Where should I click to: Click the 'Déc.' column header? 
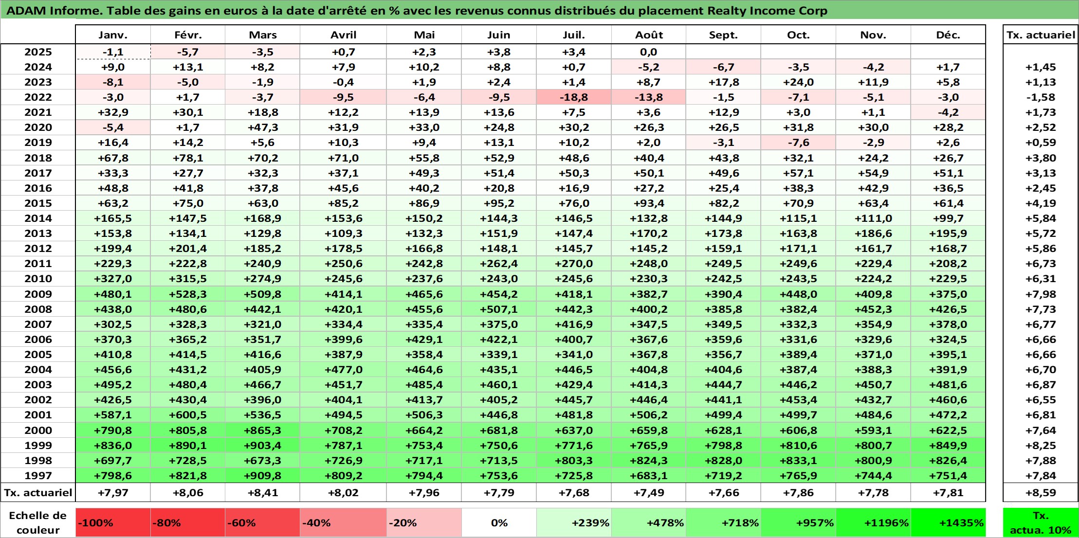click(948, 35)
